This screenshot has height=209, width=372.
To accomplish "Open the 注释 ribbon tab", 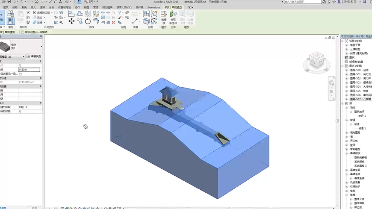I will (x=42, y=7).
